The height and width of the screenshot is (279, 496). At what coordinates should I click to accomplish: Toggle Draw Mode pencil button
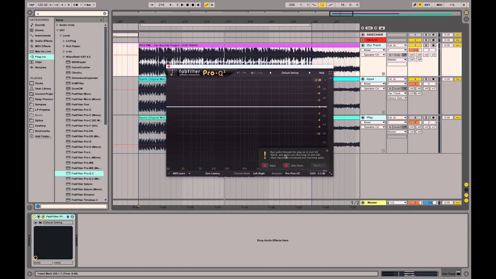415,5
